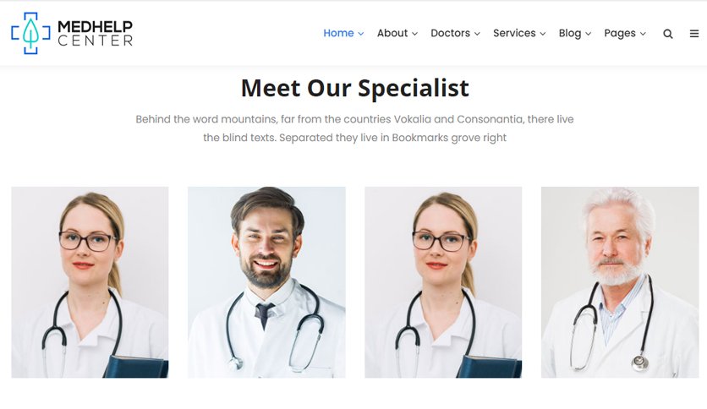This screenshot has height=409, width=707.
Task: Select the third specialist photo with glasses
Action: tap(443, 282)
